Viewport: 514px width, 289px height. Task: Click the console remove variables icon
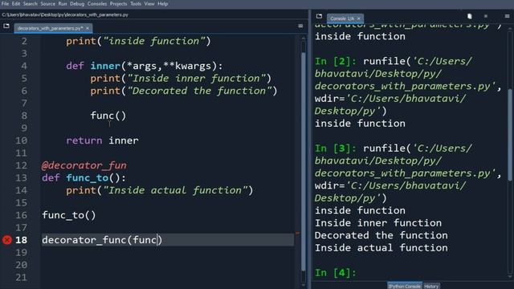pyautogui.click(x=469, y=16)
